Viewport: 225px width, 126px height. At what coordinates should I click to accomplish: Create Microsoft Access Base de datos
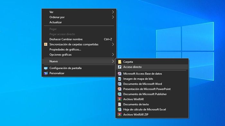(152, 74)
